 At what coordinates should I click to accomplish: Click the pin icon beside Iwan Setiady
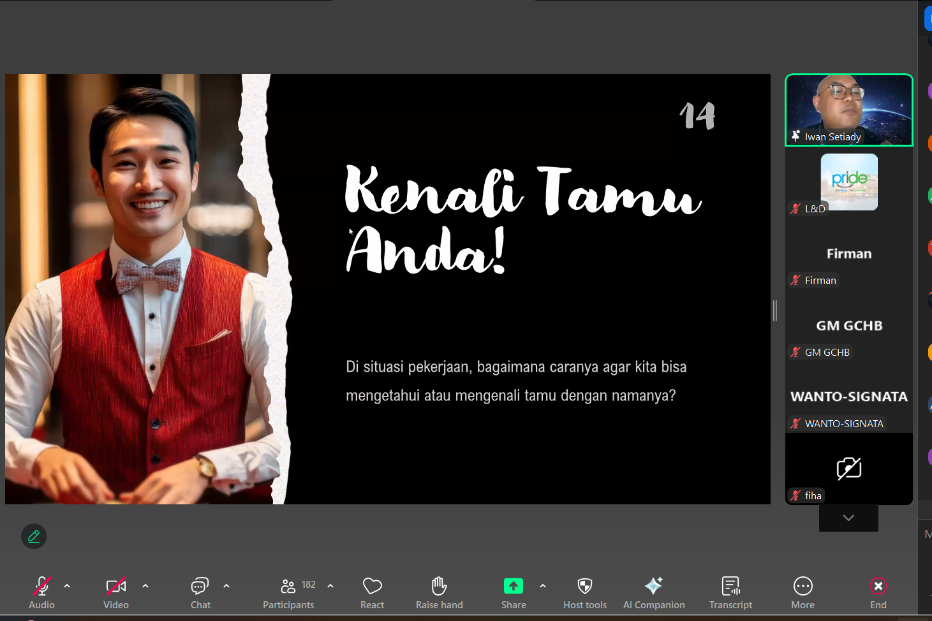click(795, 136)
